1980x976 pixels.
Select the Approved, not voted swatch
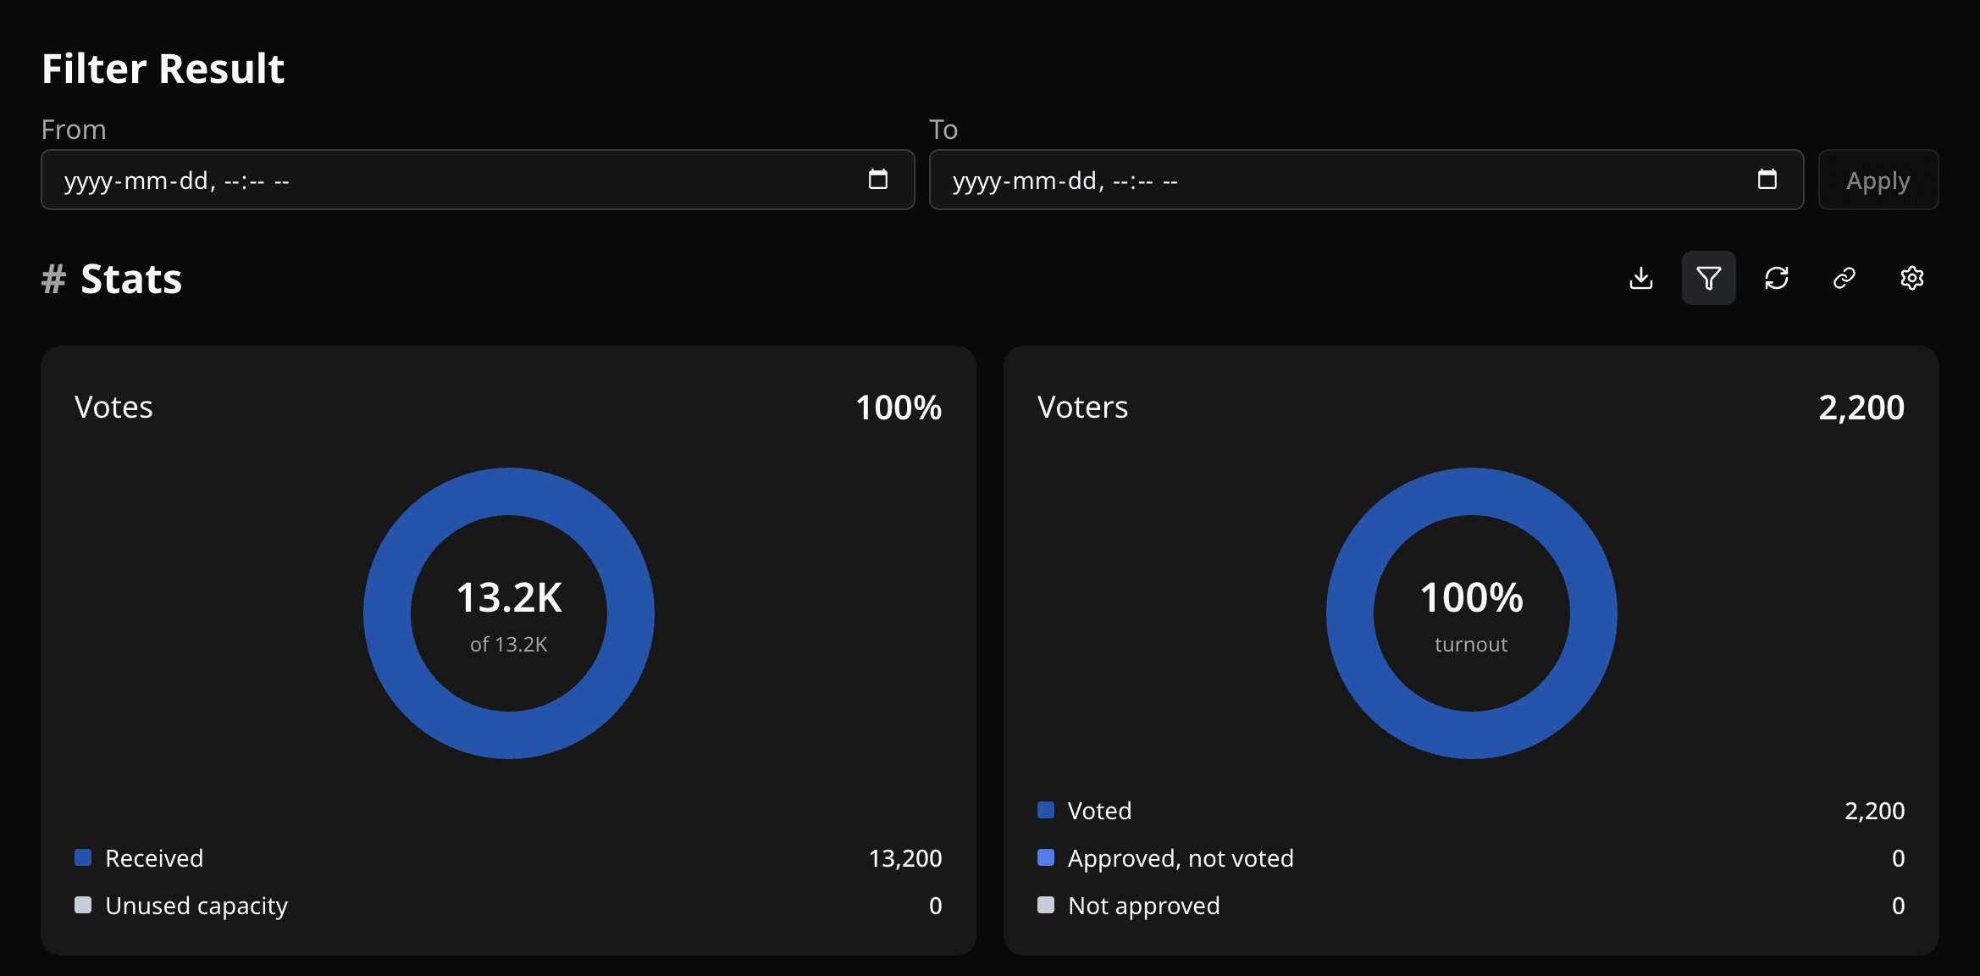coord(1046,857)
